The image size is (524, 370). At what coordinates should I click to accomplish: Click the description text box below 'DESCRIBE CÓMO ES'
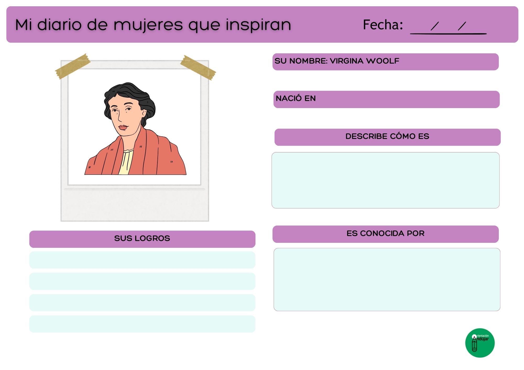point(385,180)
